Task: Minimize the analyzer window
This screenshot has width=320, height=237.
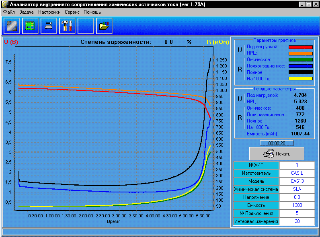Action: coord(302,4)
